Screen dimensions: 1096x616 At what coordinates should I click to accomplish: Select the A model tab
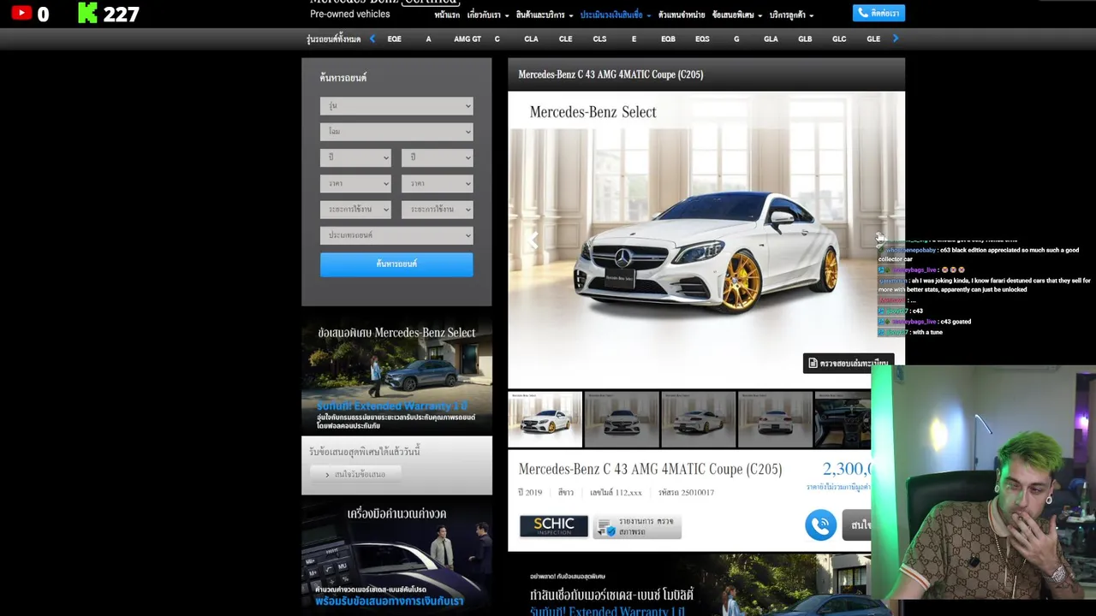[x=428, y=38]
